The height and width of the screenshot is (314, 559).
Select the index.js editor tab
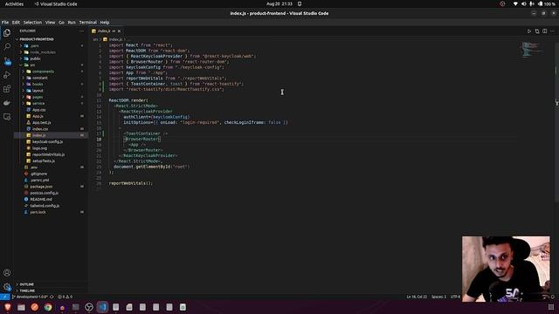click(x=107, y=31)
